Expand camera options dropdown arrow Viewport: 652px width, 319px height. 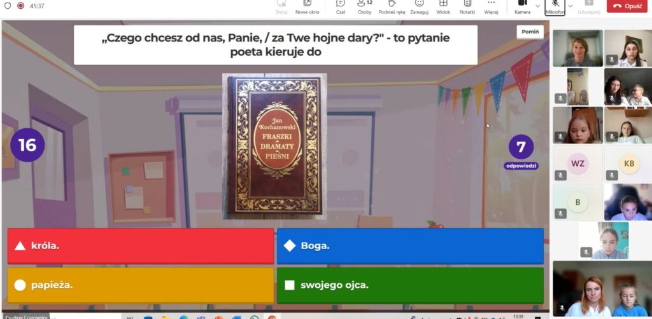coord(538,6)
